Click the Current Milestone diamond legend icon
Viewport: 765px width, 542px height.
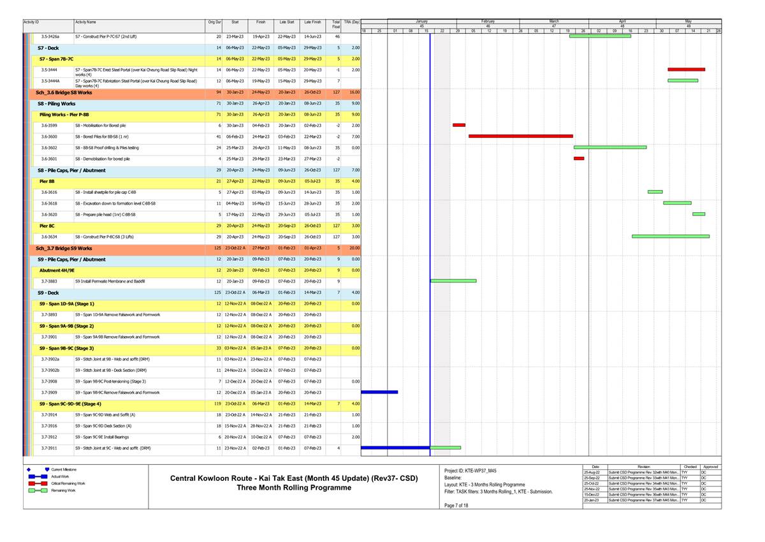coord(29,469)
